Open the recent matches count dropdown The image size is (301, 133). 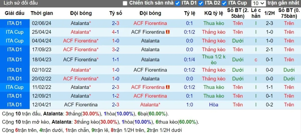coord(259,3)
